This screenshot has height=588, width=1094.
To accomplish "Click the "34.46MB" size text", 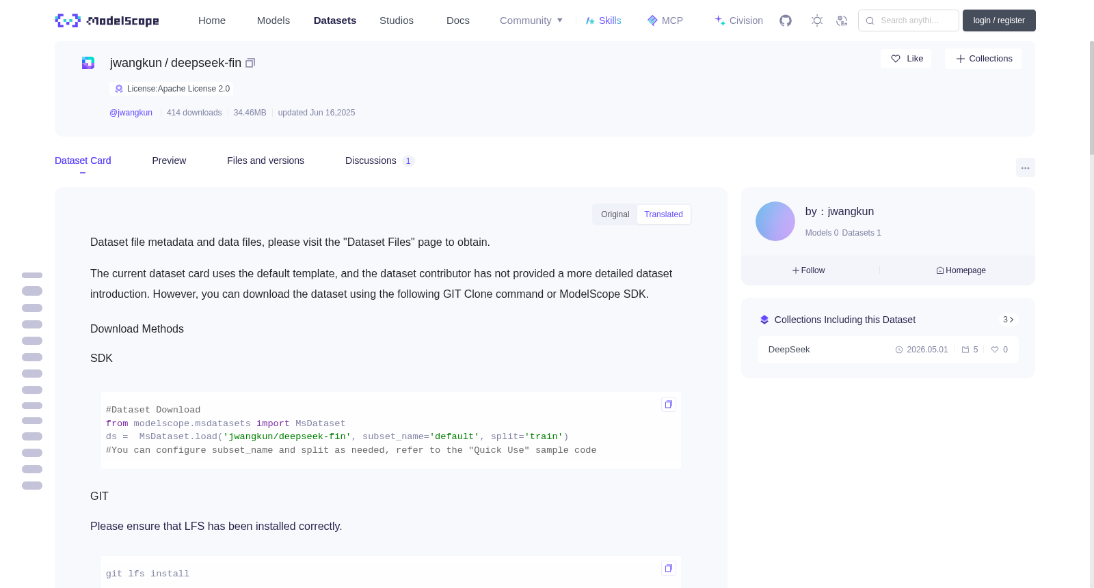I will point(250,113).
